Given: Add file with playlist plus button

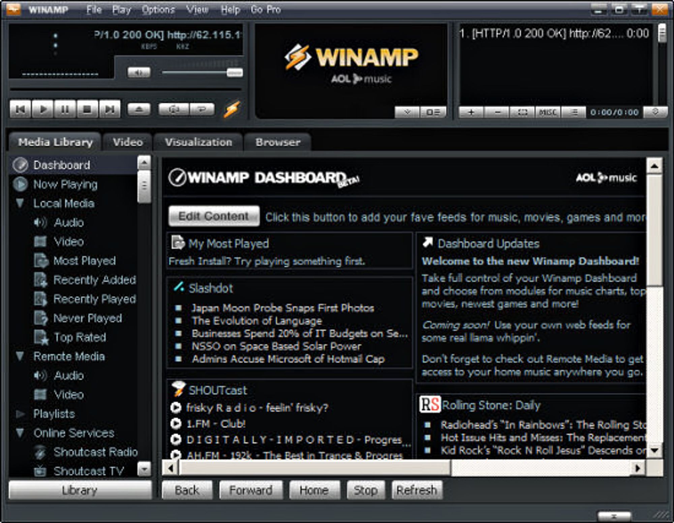Looking at the screenshot, I should (x=471, y=112).
